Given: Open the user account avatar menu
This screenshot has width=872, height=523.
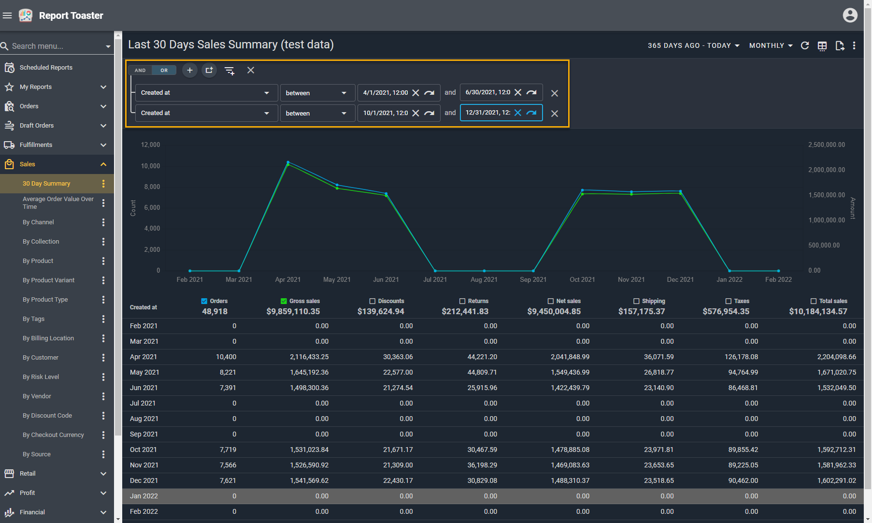Looking at the screenshot, I should (850, 15).
